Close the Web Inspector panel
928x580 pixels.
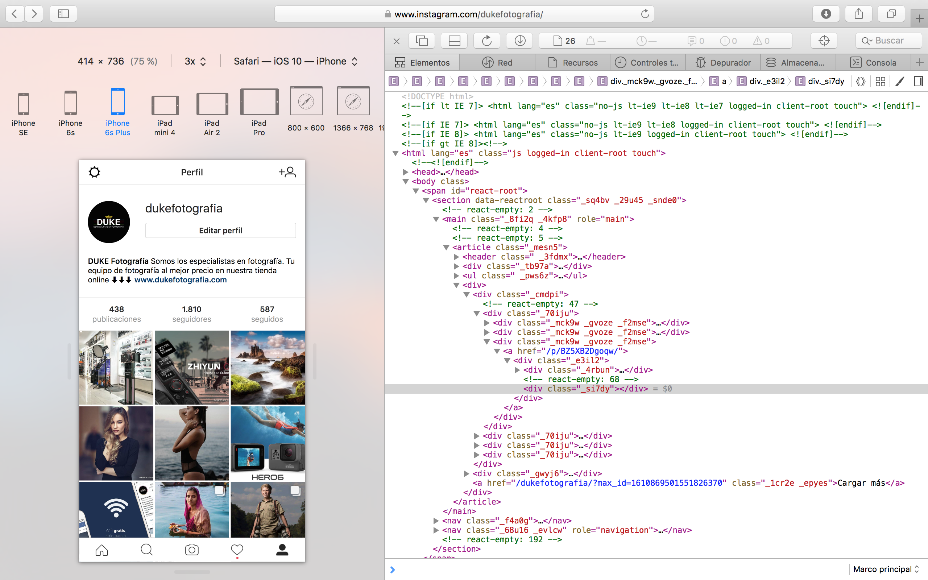(x=397, y=41)
